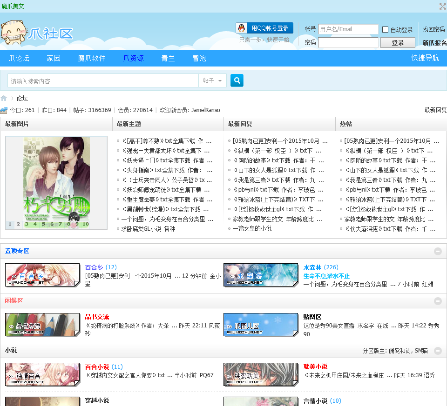Click the 水森林 forum banner image
This screenshot has height=406, width=447.
coord(261,275)
